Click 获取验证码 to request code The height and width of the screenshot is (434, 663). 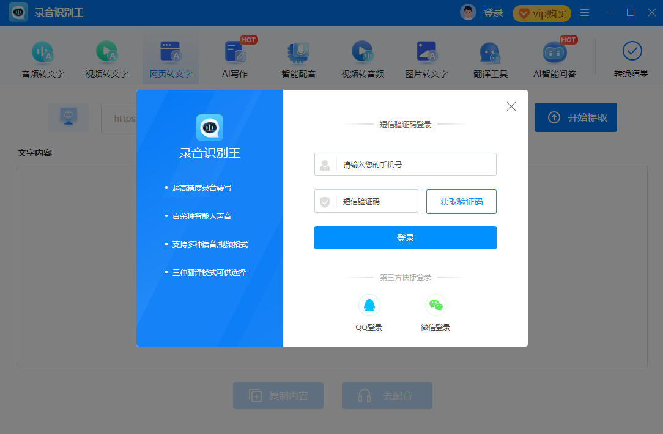(x=461, y=202)
